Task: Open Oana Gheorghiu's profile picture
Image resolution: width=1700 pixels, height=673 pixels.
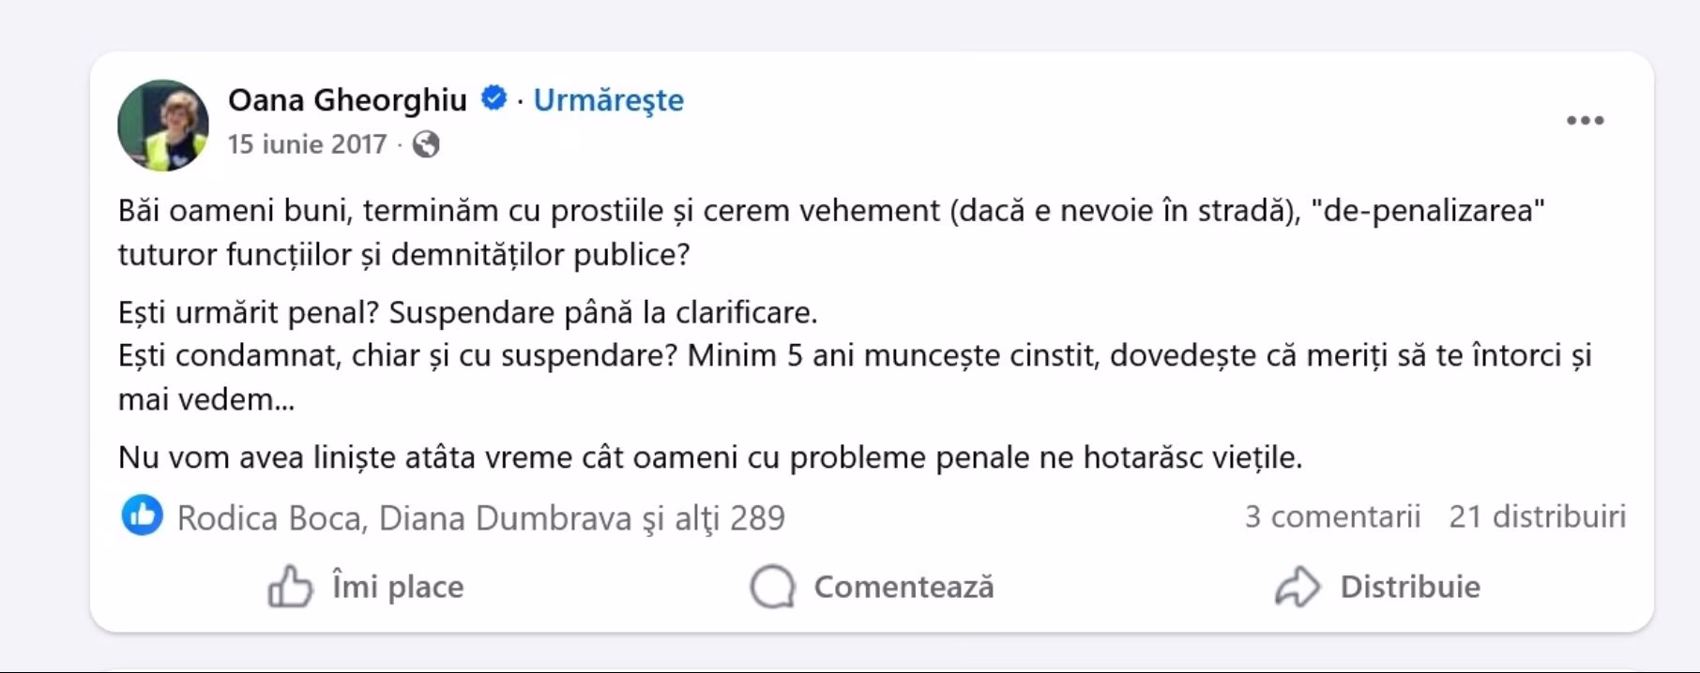Action: point(163,125)
